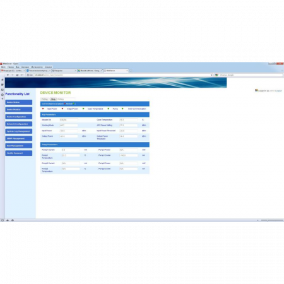Open Modify Password in the sidebar
Viewport: 284px width, 284px height.
19,153
